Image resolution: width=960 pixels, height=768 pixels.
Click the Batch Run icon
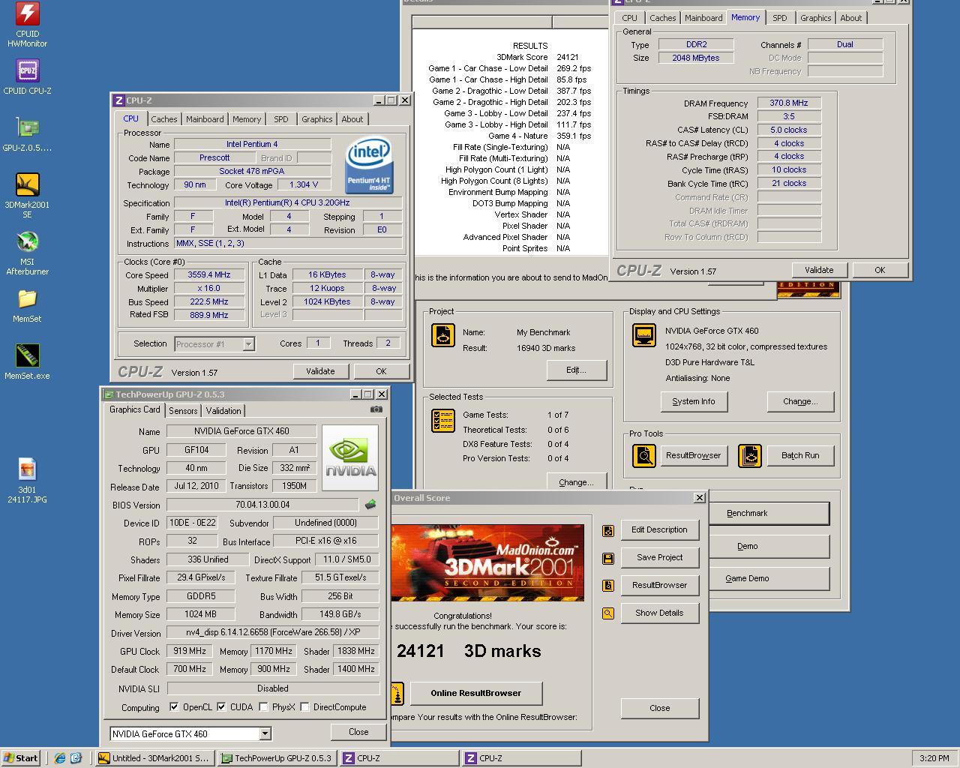750,455
